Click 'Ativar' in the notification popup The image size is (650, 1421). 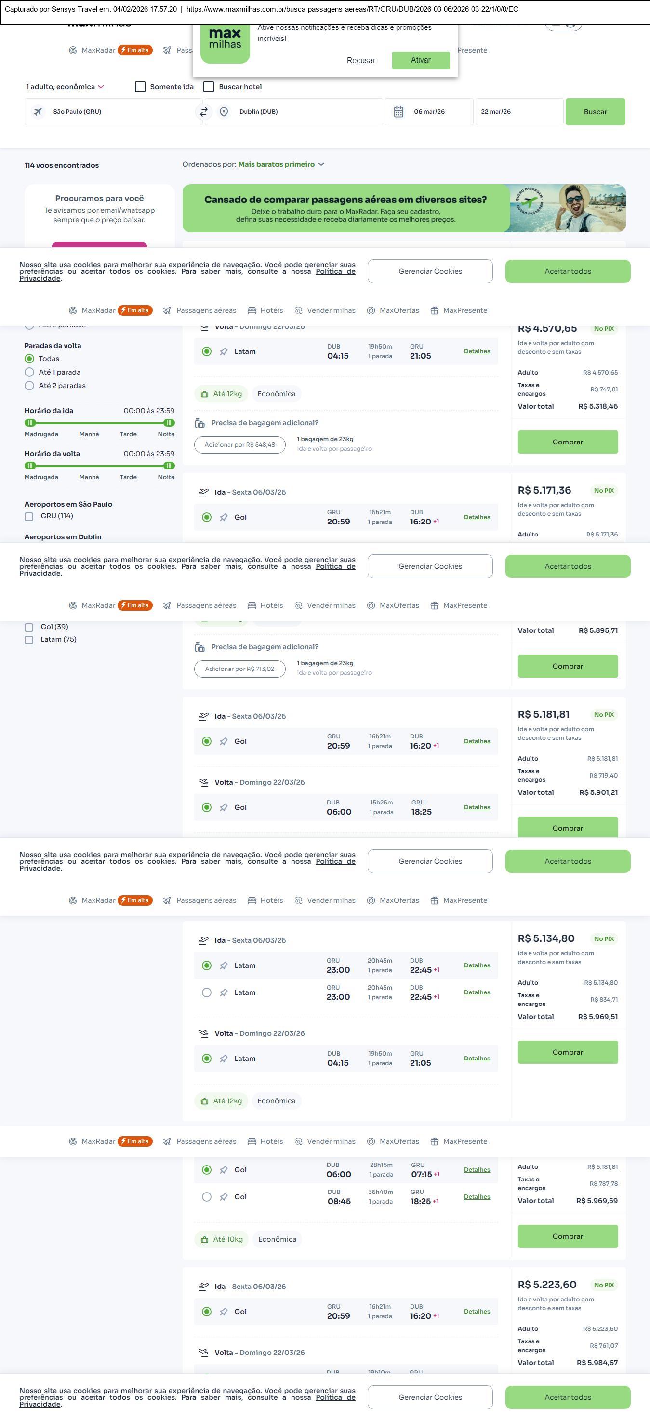[421, 60]
